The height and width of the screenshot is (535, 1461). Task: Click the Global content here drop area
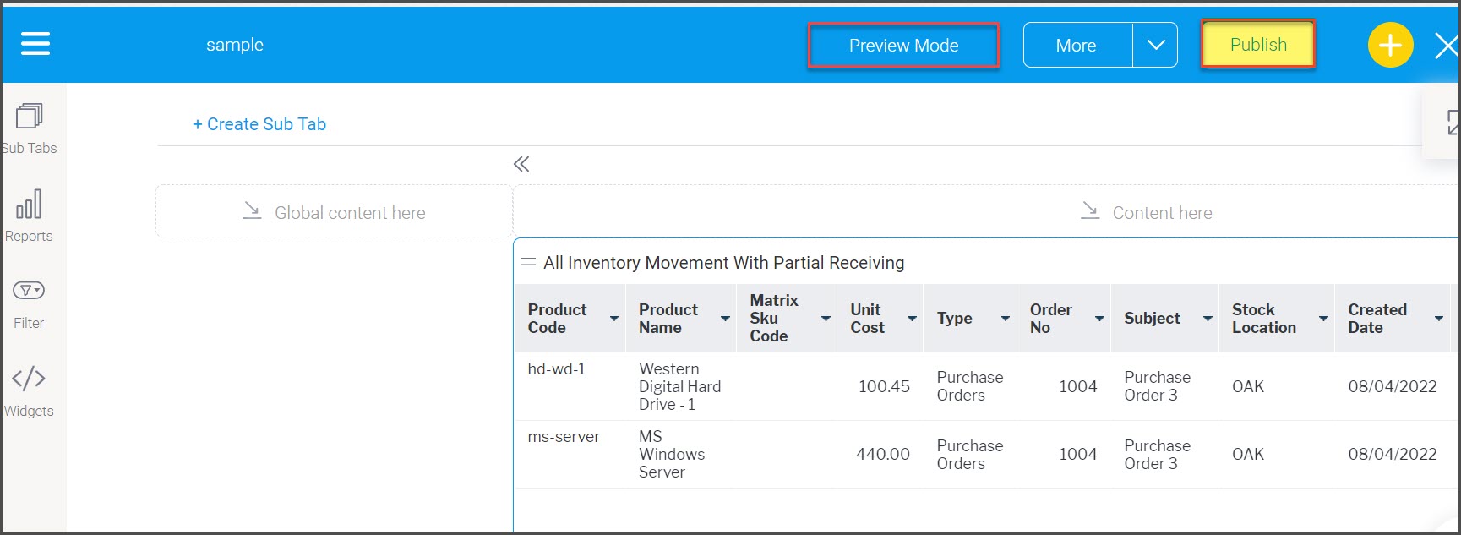coord(334,211)
